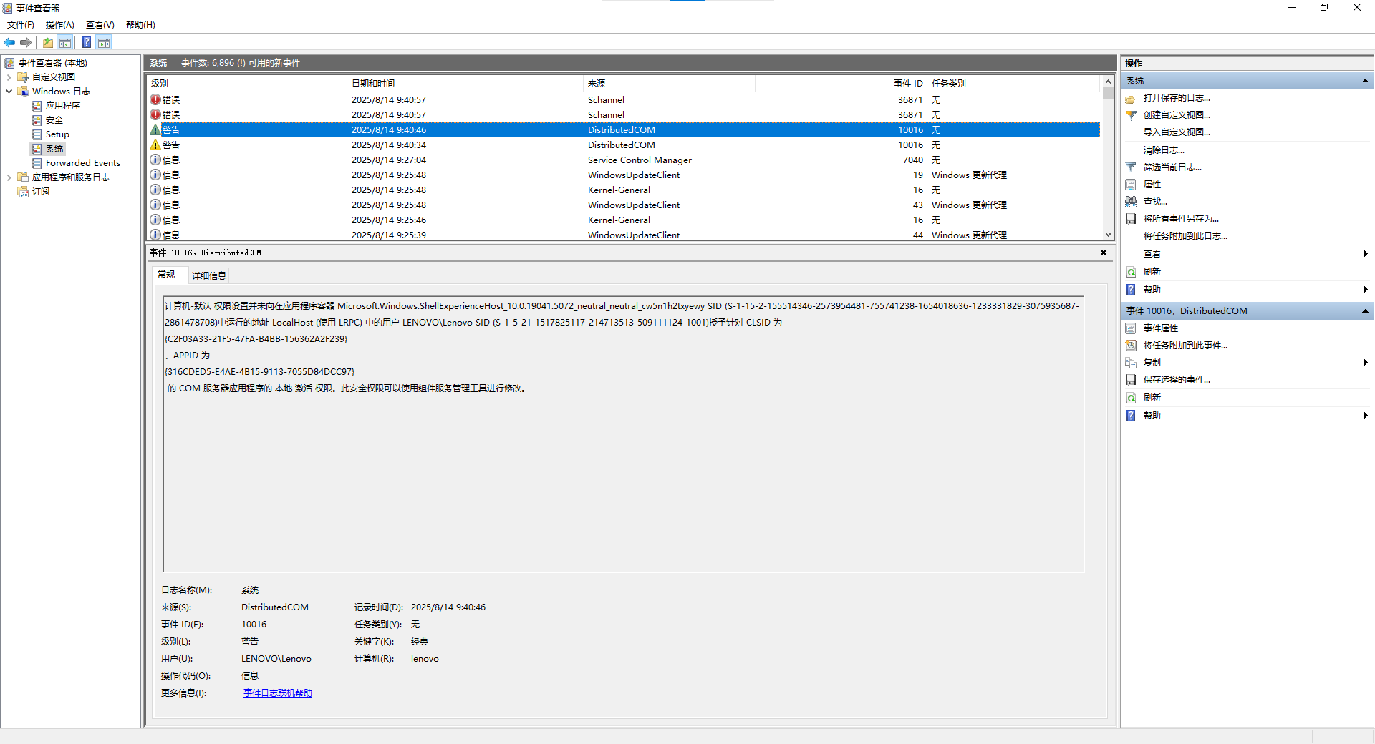
Task: Click the Copy (复制) action icon
Action: pyautogui.click(x=1131, y=363)
